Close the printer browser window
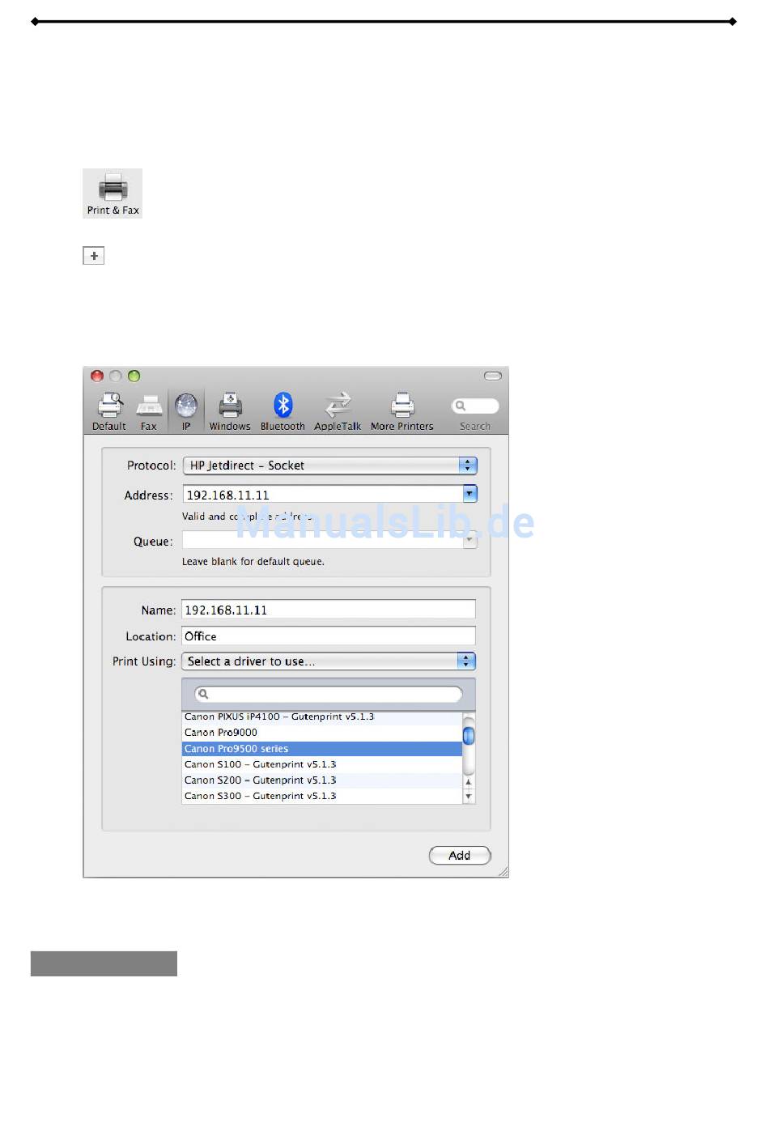 [x=97, y=376]
